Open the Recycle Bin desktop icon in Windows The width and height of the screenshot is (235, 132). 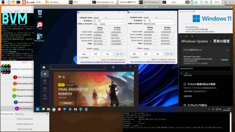(x=40, y=14)
